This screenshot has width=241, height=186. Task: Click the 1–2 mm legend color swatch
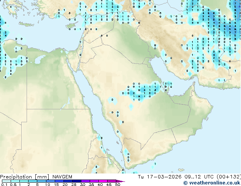(24, 181)
